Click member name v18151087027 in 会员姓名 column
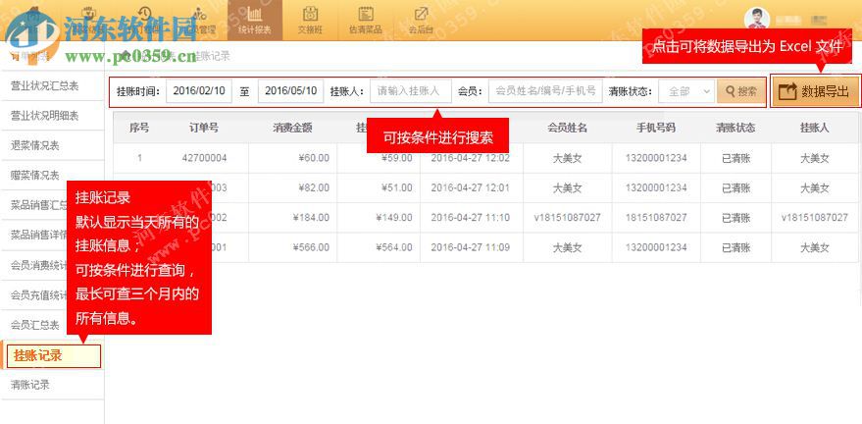Screen dimensions: 862x424 click(x=568, y=218)
